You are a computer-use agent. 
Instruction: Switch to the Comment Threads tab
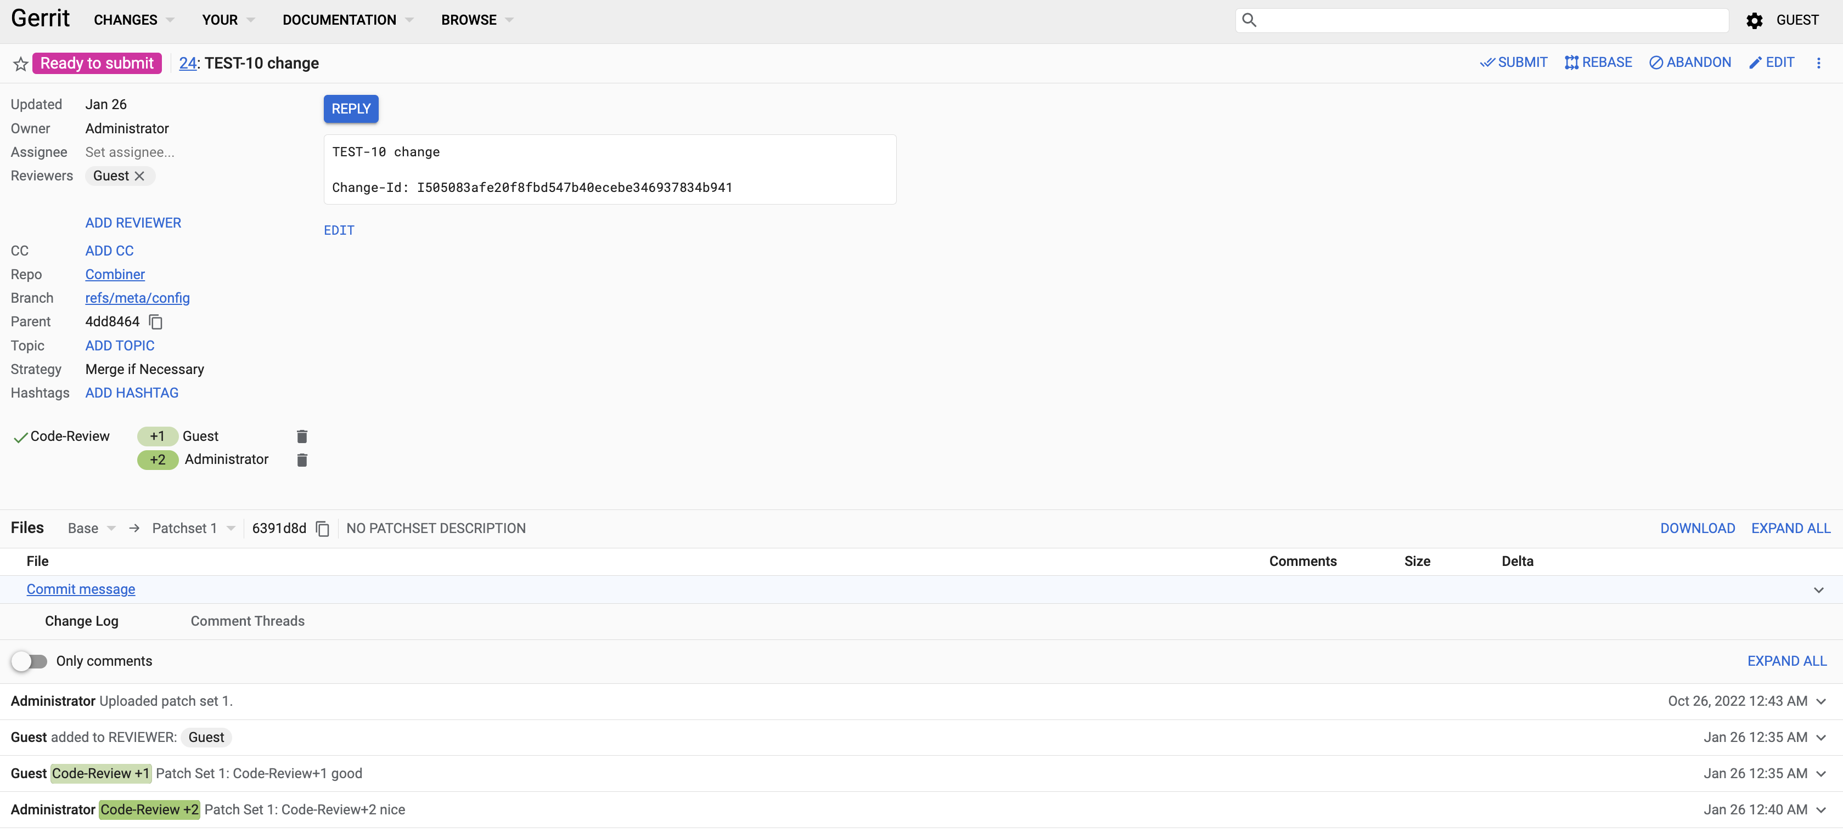click(248, 621)
